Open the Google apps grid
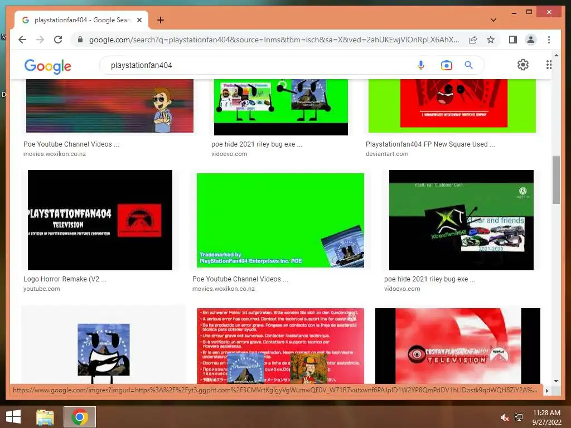571x428 pixels. (x=549, y=65)
